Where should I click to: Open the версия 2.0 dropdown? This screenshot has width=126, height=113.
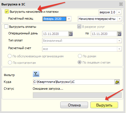tap(119, 12)
